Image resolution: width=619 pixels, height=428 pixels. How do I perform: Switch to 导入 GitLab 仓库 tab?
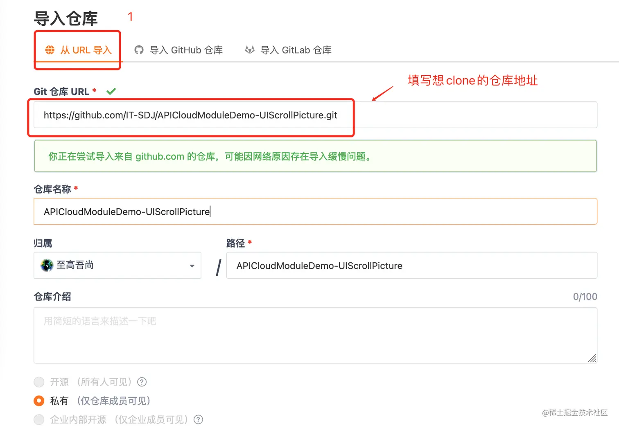click(x=288, y=50)
